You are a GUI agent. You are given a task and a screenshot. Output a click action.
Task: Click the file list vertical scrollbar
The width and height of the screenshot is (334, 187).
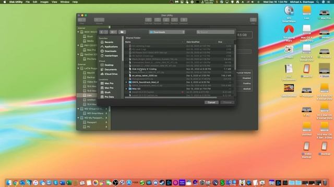(235, 57)
